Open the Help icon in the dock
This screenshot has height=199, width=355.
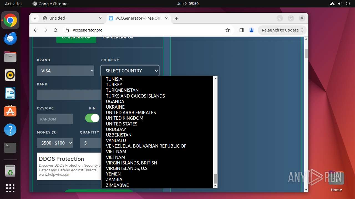10,130
